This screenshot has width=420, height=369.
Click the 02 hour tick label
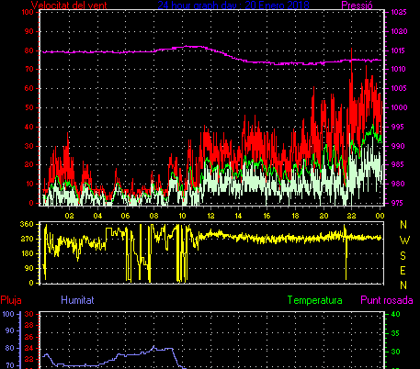coord(69,216)
